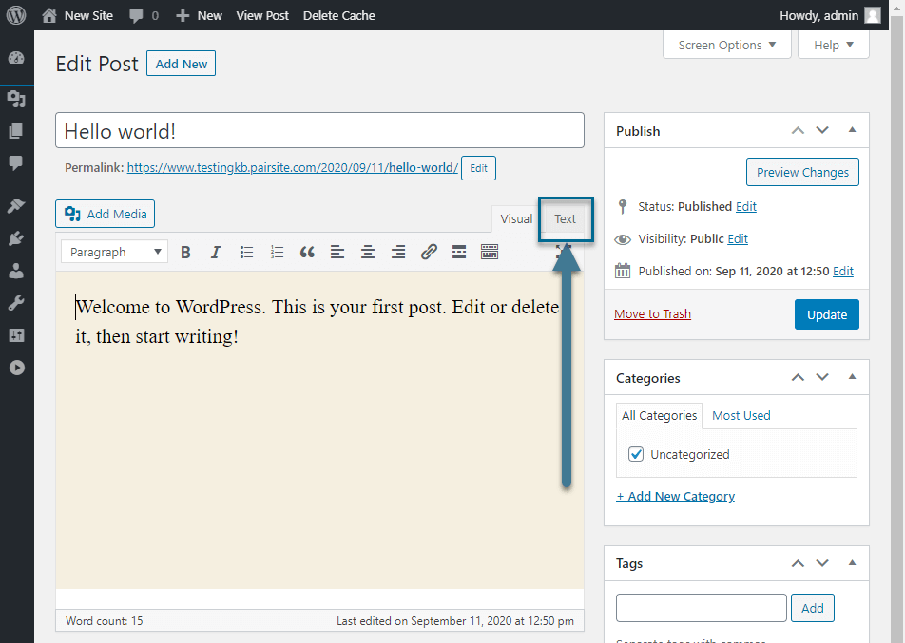Viewport: 905px width, 643px height.
Task: Align text center
Action: pyautogui.click(x=368, y=252)
